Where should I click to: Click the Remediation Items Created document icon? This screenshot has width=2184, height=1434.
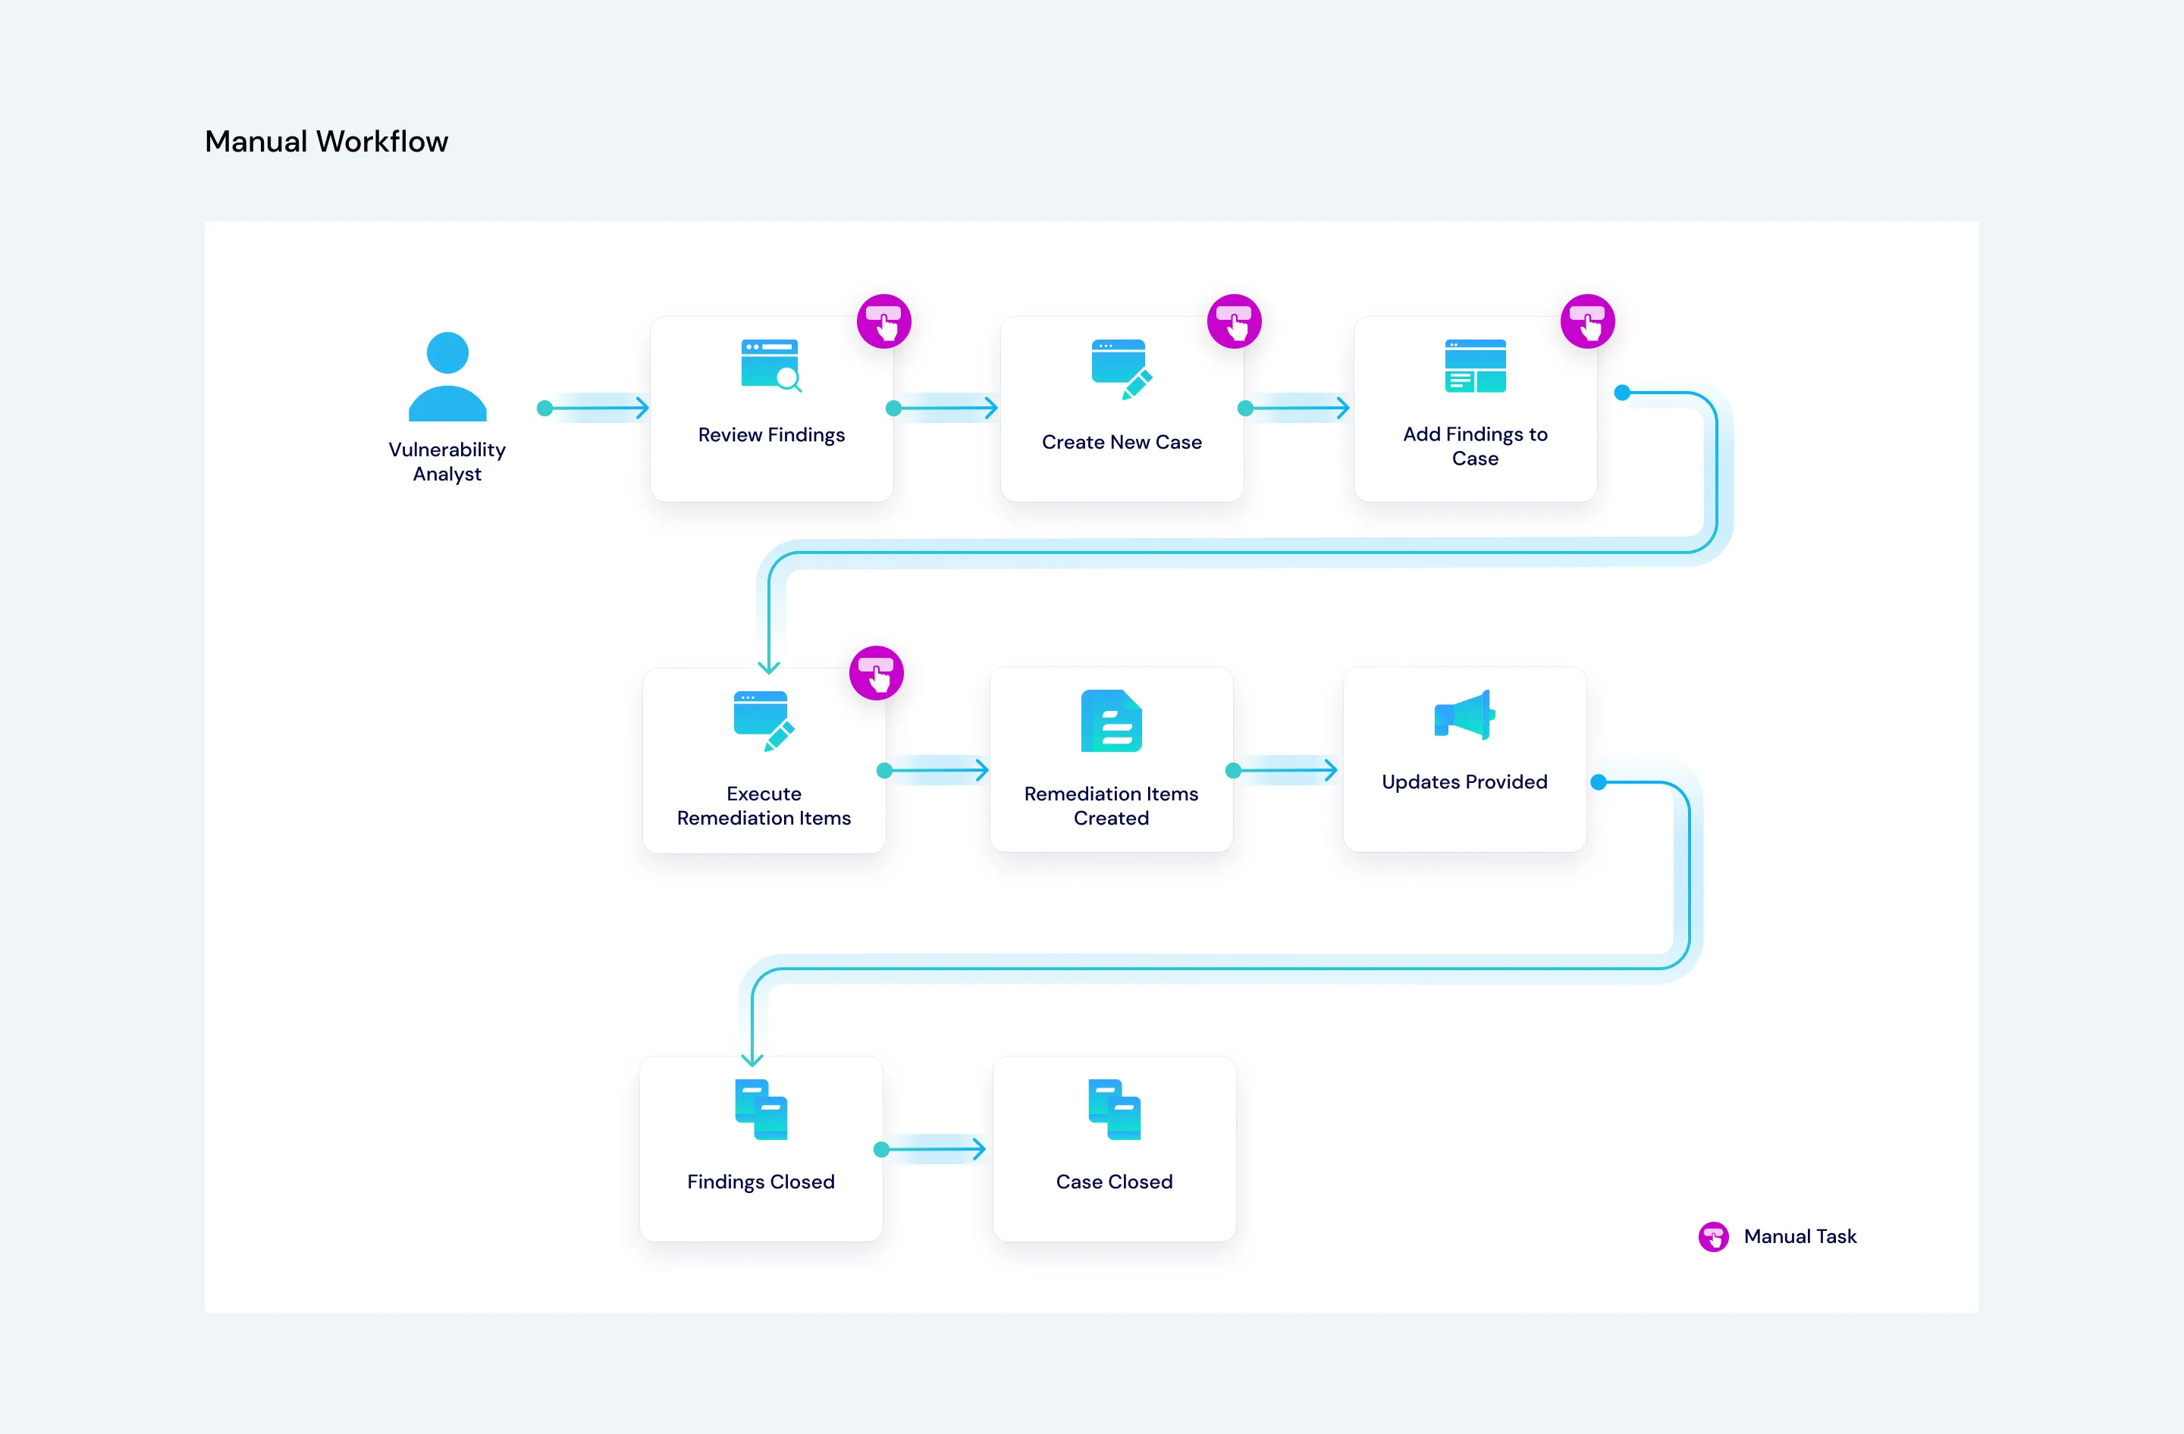pyautogui.click(x=1111, y=721)
